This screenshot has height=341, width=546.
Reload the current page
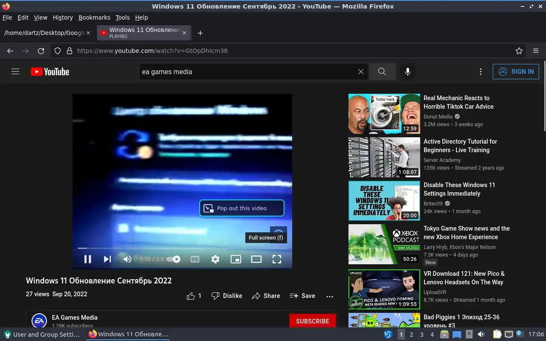point(41,51)
